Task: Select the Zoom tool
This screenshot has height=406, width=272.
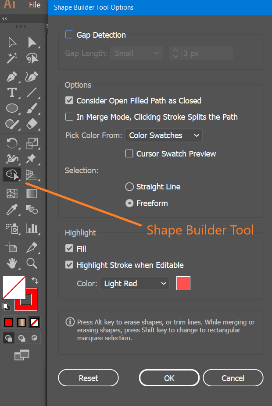Action: (x=32, y=264)
